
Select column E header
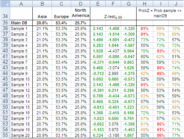[x=98, y=4]
